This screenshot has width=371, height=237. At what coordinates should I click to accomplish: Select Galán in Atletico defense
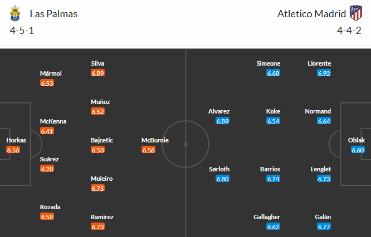click(x=323, y=217)
